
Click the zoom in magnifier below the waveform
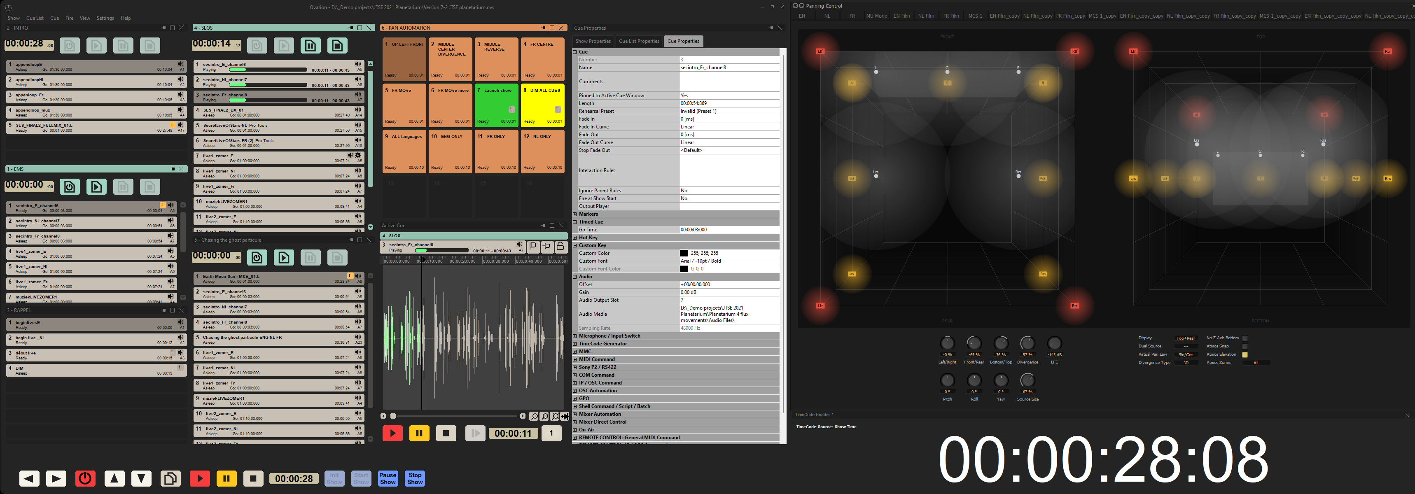click(533, 417)
